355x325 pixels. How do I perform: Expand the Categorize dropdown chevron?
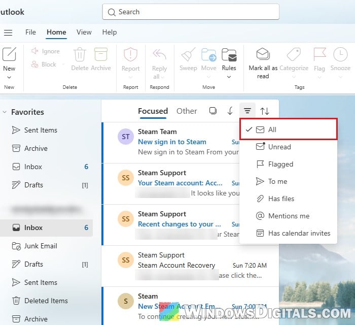pyautogui.click(x=294, y=77)
